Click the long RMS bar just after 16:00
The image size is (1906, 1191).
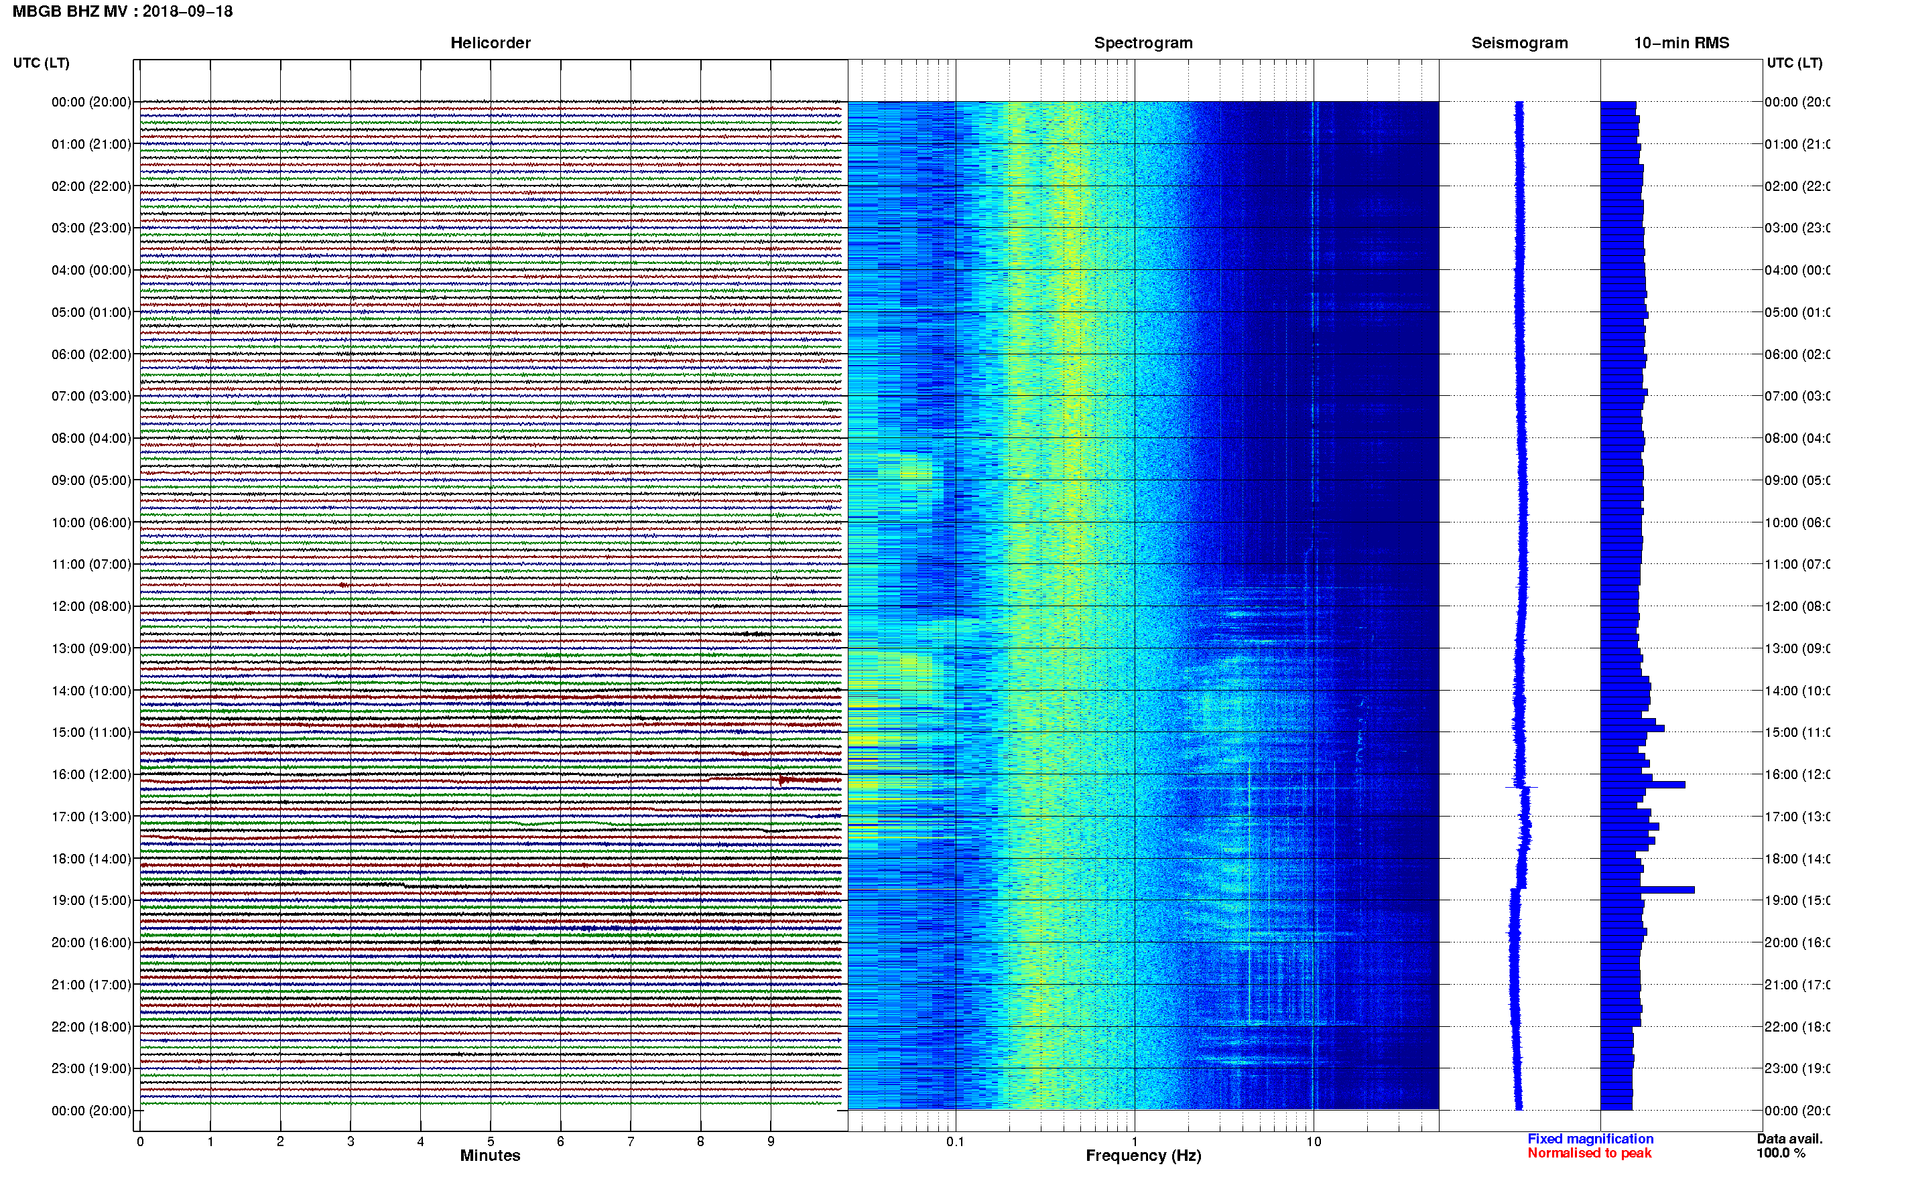(x=1642, y=784)
